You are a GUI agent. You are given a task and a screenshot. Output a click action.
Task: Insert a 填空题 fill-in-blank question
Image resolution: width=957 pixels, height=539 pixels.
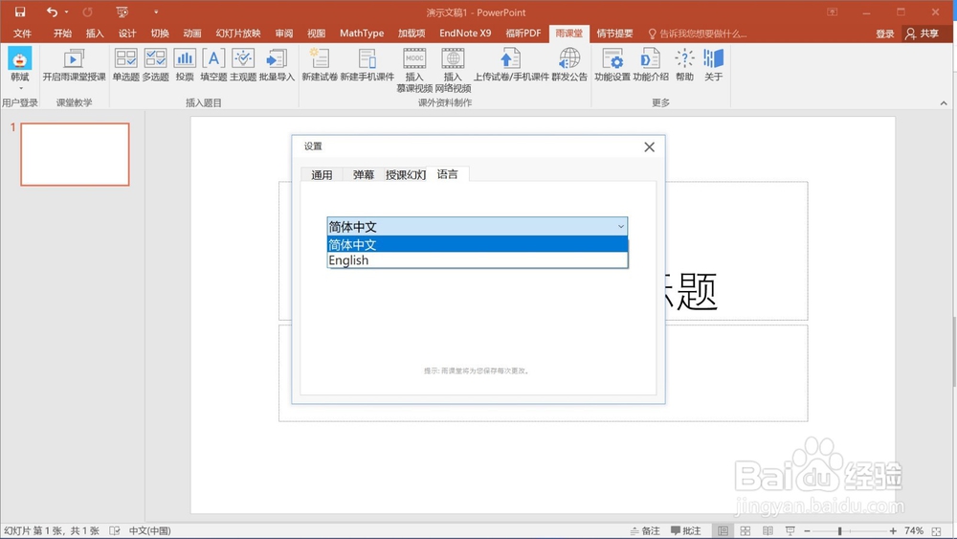(x=213, y=65)
